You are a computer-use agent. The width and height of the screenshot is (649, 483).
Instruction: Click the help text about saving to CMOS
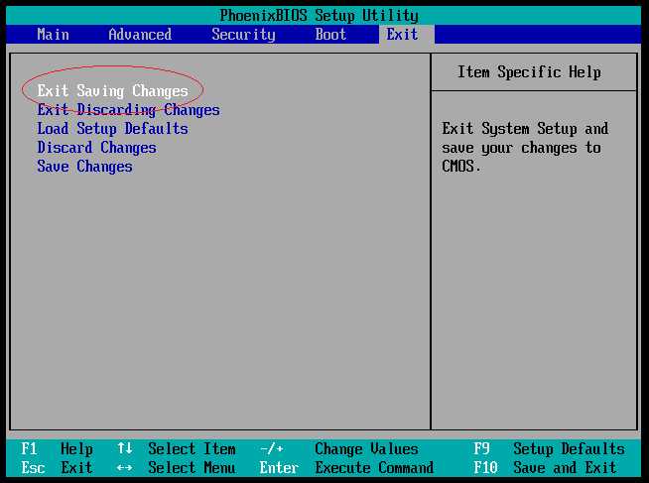coord(525,148)
